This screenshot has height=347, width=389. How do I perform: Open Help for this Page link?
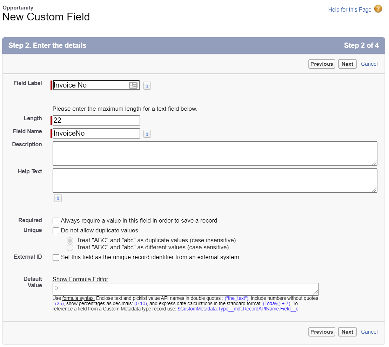(x=349, y=9)
